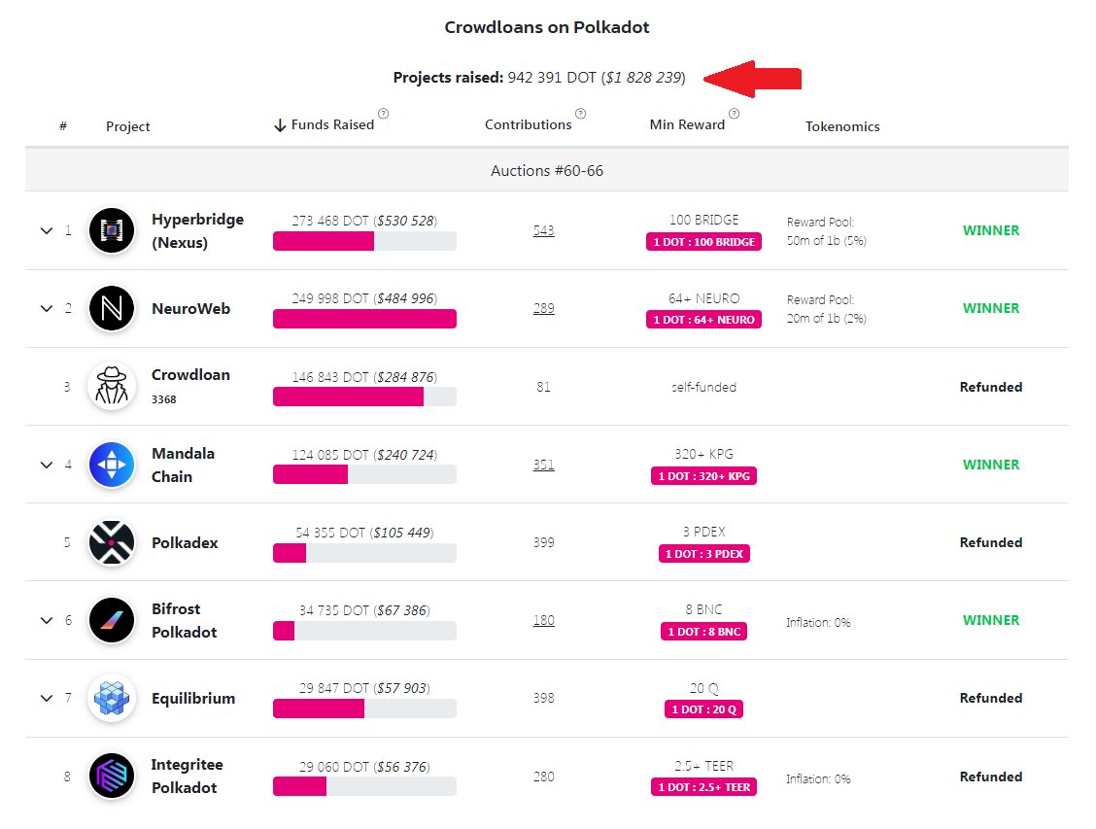This screenshot has height=829, width=1096.
Task: Click the Integritee Polkadot logo
Action: [x=111, y=776]
